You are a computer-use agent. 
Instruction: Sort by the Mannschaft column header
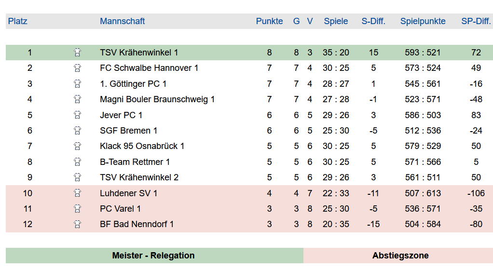click(123, 21)
